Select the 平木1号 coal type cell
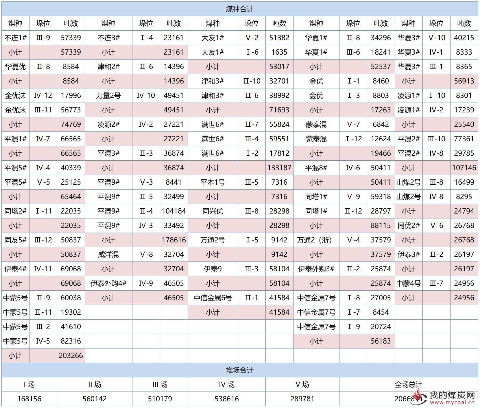The width and height of the screenshot is (480, 408). (213, 182)
